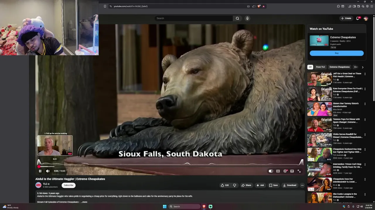Open more actions ellipsis under video
375x210 pixels.
coord(302,185)
